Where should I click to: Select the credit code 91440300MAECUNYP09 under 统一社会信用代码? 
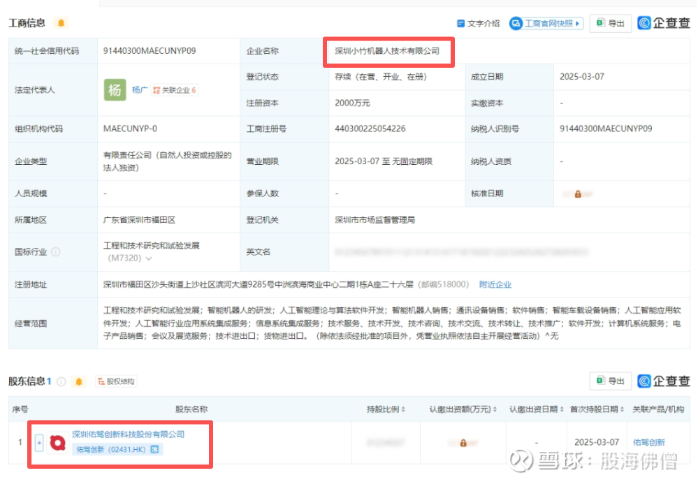click(x=150, y=51)
